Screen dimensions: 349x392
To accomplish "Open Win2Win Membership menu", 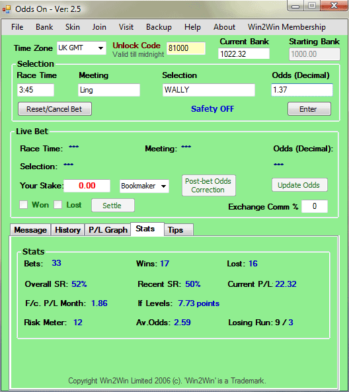I will coord(287,27).
